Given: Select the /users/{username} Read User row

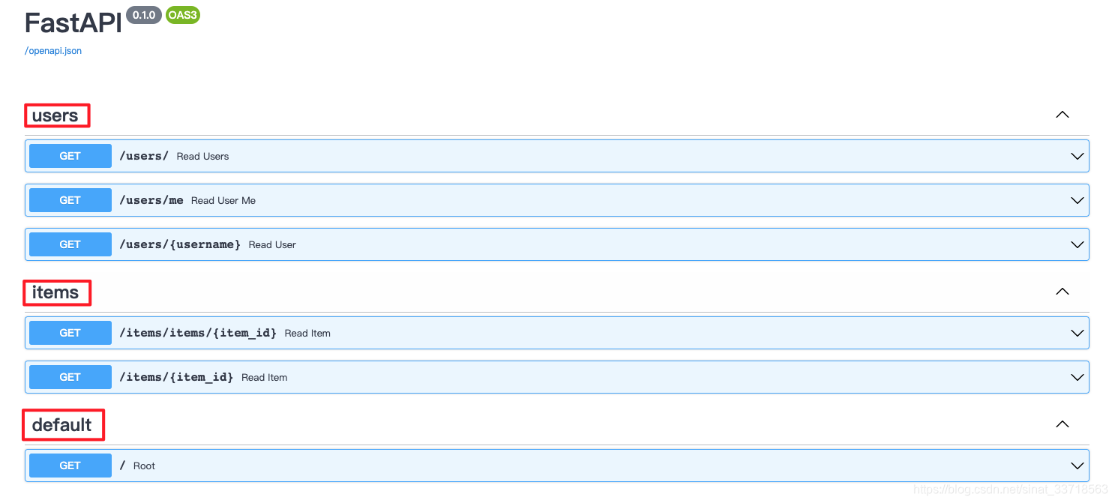Looking at the screenshot, I should [x=525, y=244].
